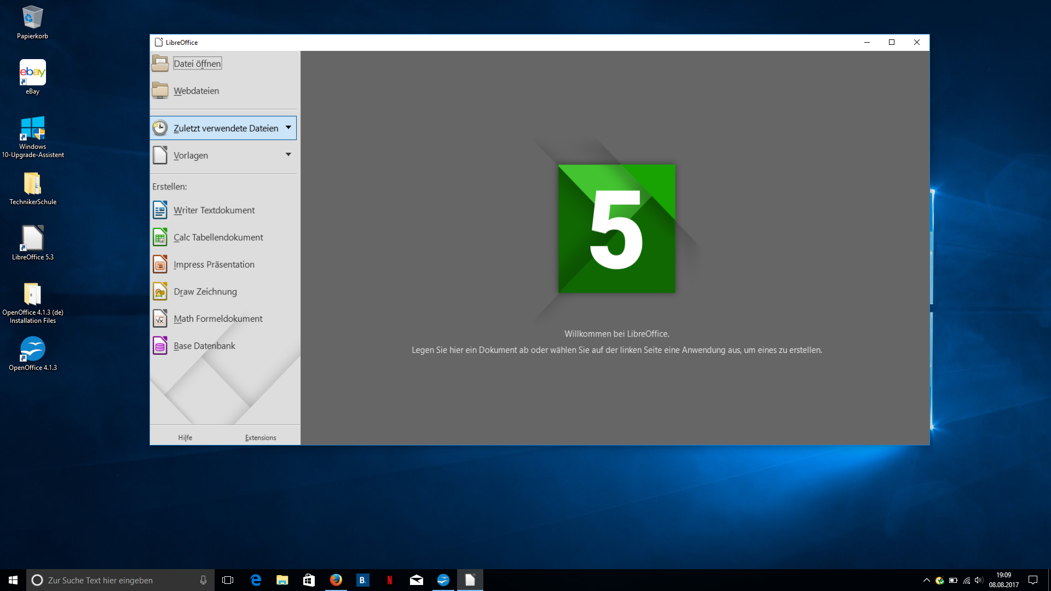Click the LibreOffice taskbar icon
The width and height of the screenshot is (1051, 591).
coord(470,580)
